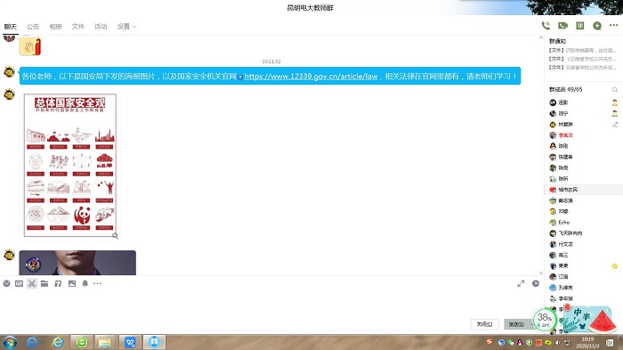
Task: Open the more options dots in header
Action: (613, 26)
